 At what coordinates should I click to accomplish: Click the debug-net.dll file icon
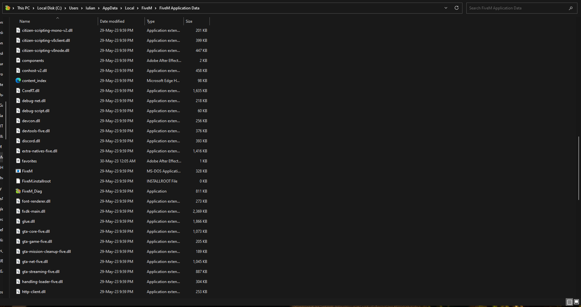tap(18, 100)
